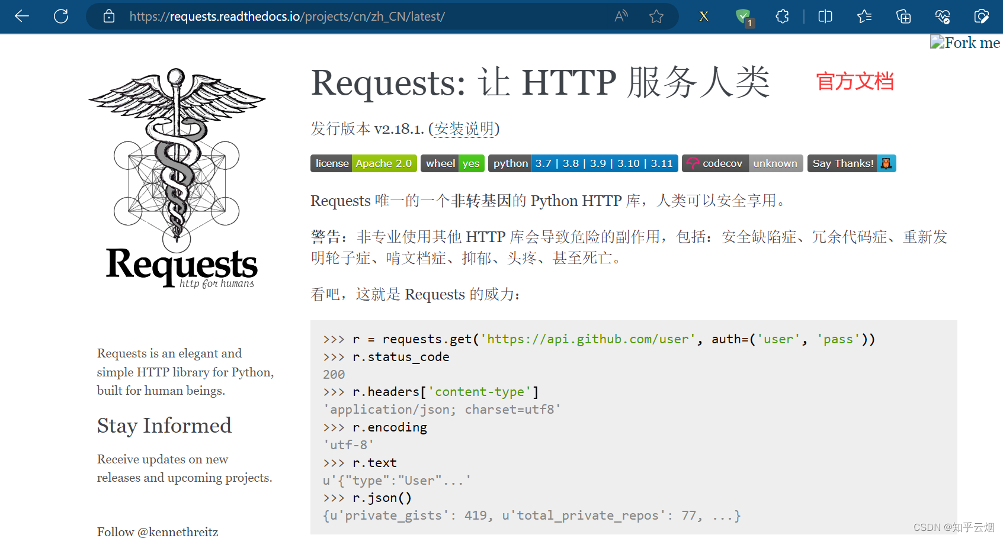
Task: Click the Requests caduceus logo image
Action: click(x=178, y=178)
